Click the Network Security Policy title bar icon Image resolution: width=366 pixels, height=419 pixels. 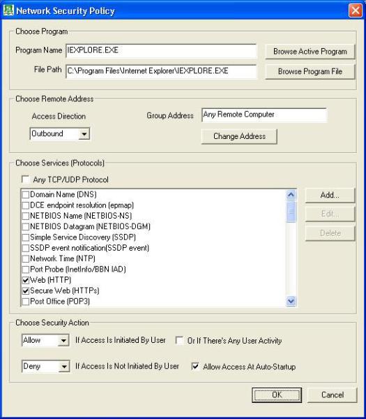pos(8,10)
